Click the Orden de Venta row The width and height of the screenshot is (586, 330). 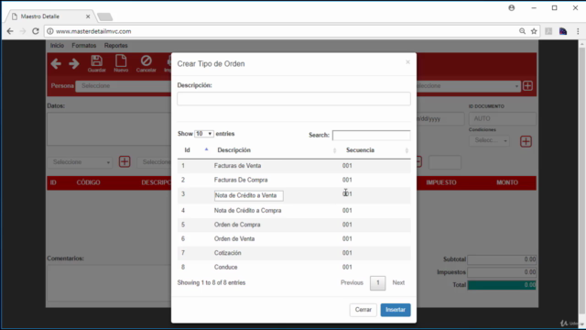pos(294,239)
